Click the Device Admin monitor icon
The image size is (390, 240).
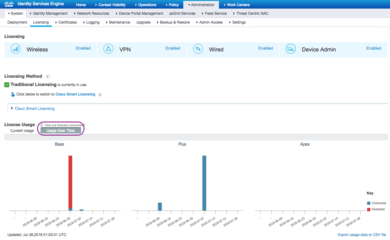point(291,49)
